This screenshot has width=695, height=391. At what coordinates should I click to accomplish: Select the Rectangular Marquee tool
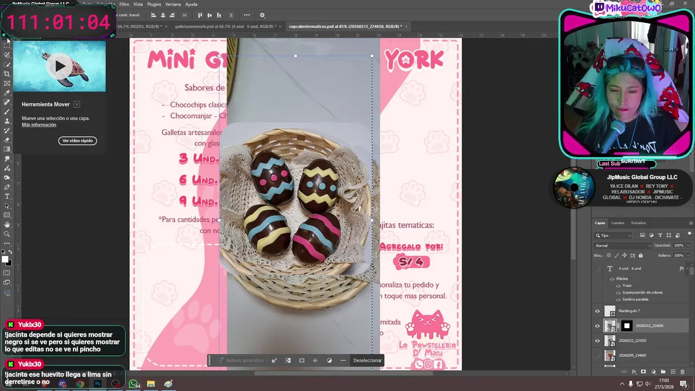click(x=7, y=46)
